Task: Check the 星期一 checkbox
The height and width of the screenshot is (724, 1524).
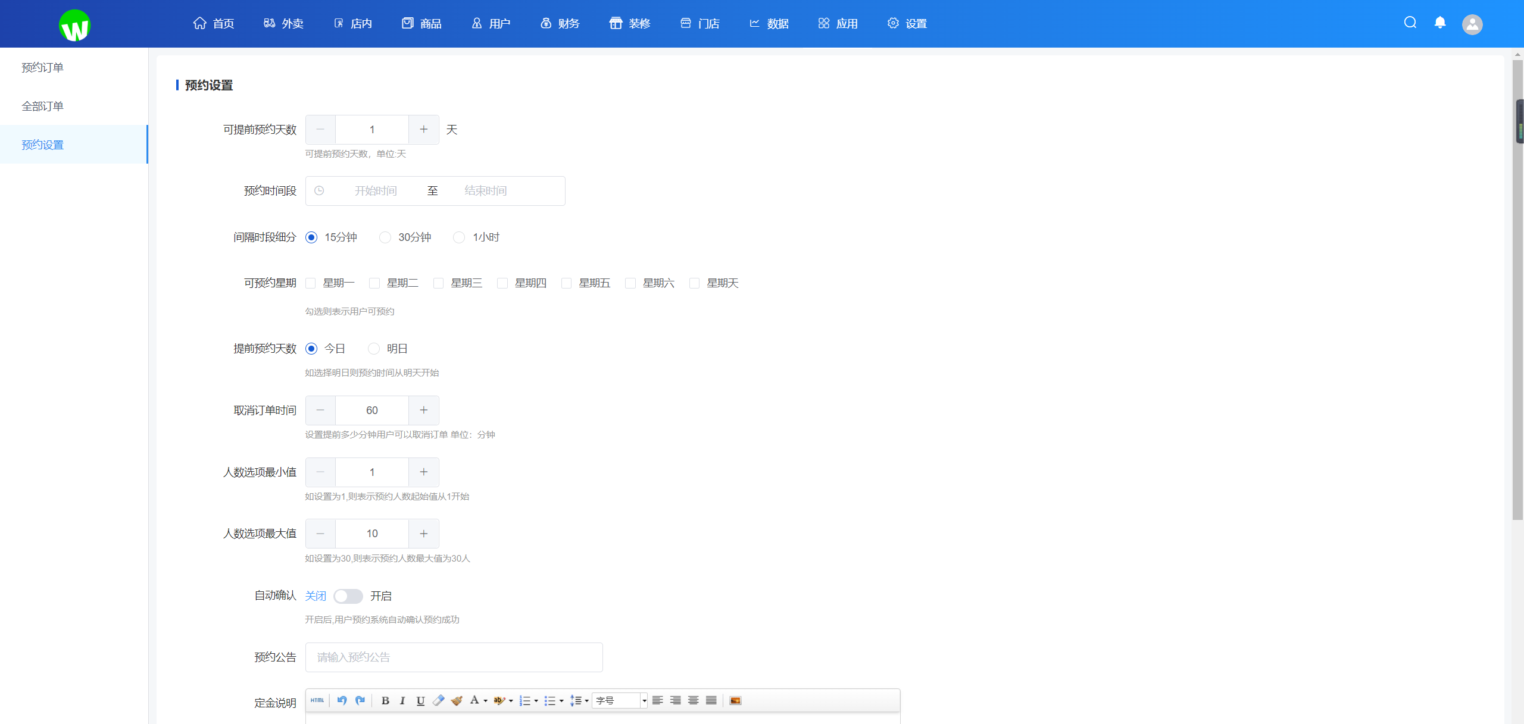Action: [311, 283]
